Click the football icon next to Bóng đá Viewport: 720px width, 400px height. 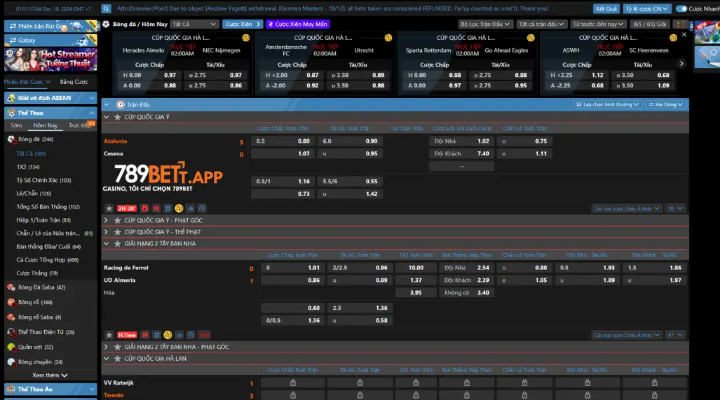pos(11,139)
